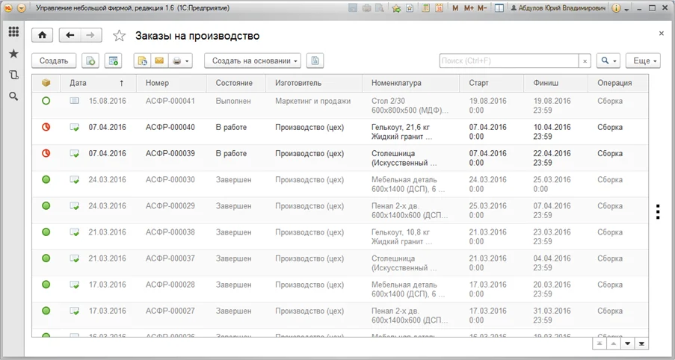The width and height of the screenshot is (675, 360).
Task: Expand the print dropdown arrow
Action: [x=186, y=61]
